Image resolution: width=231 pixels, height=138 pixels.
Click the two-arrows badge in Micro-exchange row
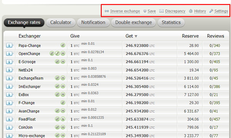click(57, 135)
